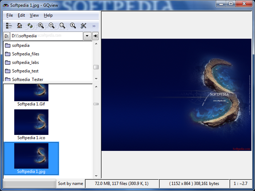Refresh the file list icon
This screenshot has width=255, height=191.
[x=30, y=26]
